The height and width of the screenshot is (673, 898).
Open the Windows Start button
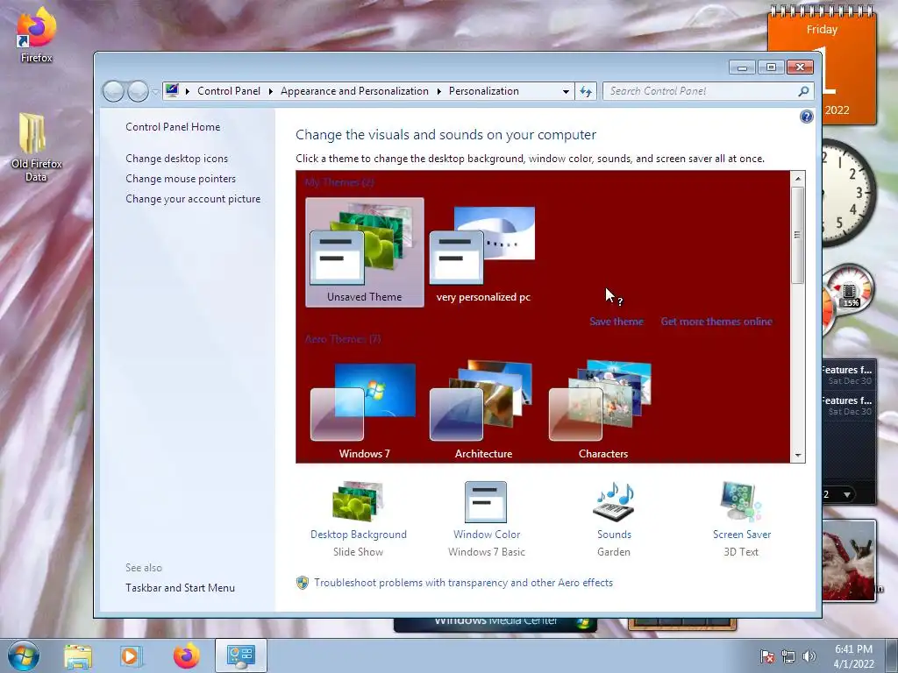coord(24,655)
